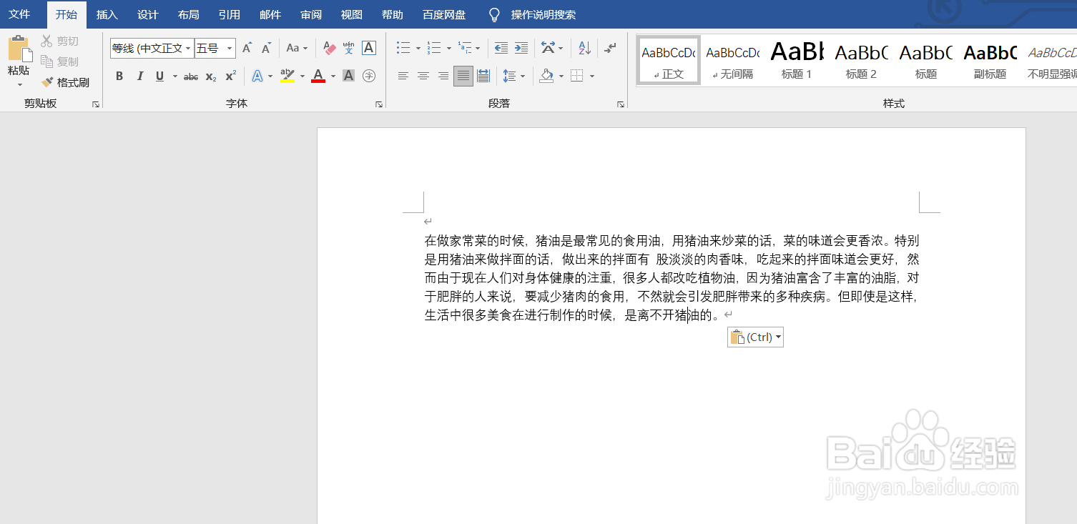Increase font size with the grow-font A
1077x524 pixels.
tap(247, 48)
